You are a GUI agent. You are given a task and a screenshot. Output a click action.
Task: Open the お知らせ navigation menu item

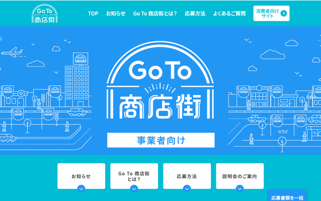[x=116, y=13]
